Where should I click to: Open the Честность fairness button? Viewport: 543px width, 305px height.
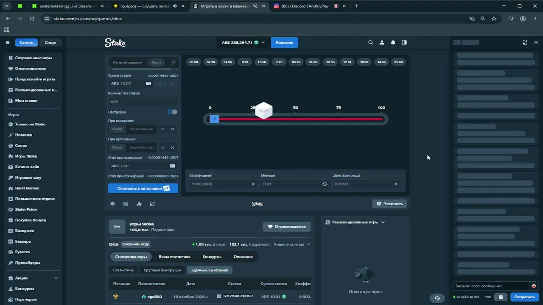pyautogui.click(x=389, y=204)
